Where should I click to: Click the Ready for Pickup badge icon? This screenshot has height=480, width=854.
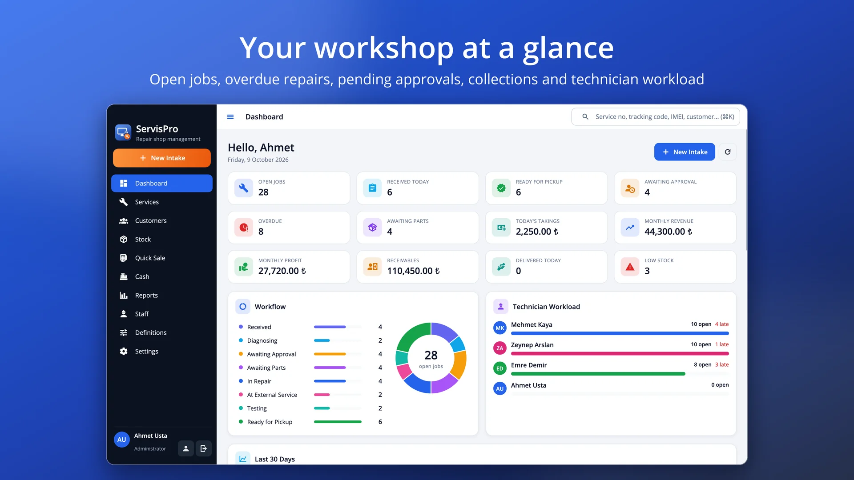pos(501,188)
